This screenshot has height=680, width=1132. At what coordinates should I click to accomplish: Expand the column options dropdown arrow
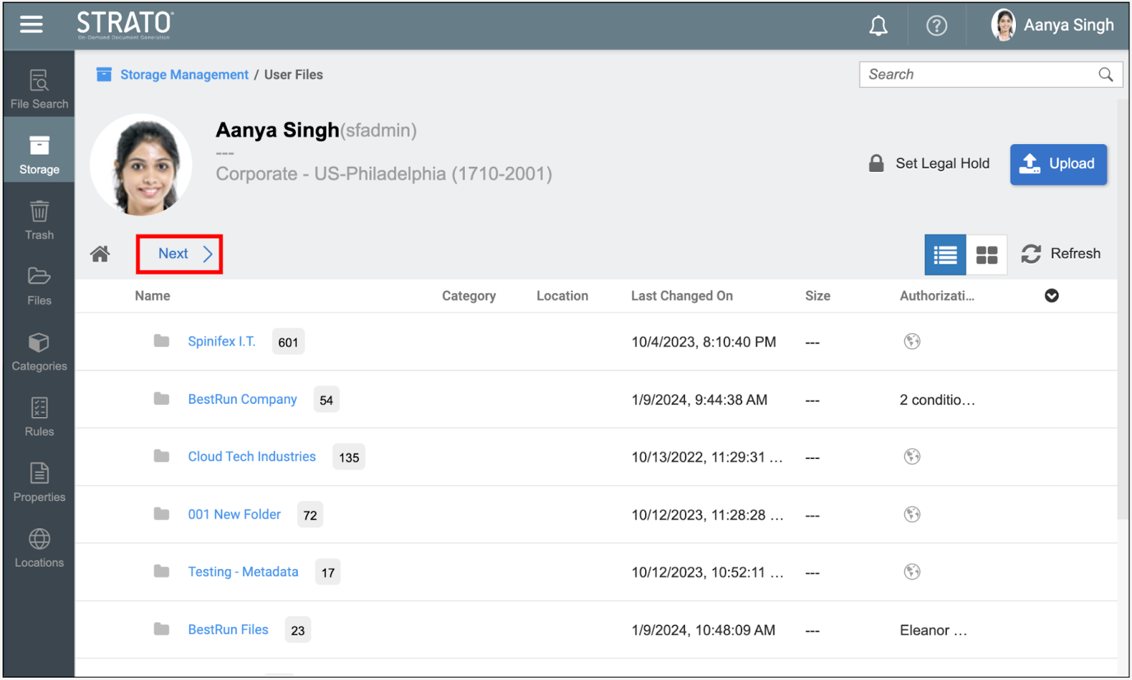click(1051, 296)
